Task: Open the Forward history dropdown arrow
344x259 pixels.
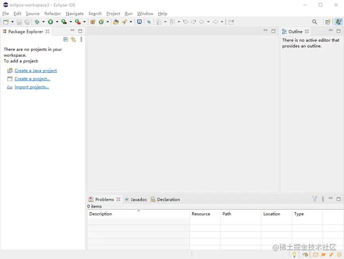Action: (222, 22)
